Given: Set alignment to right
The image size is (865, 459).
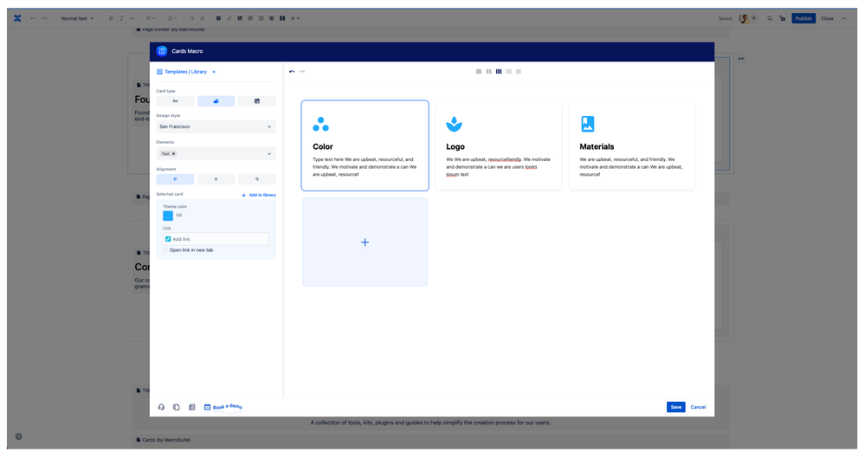Looking at the screenshot, I should [x=257, y=179].
